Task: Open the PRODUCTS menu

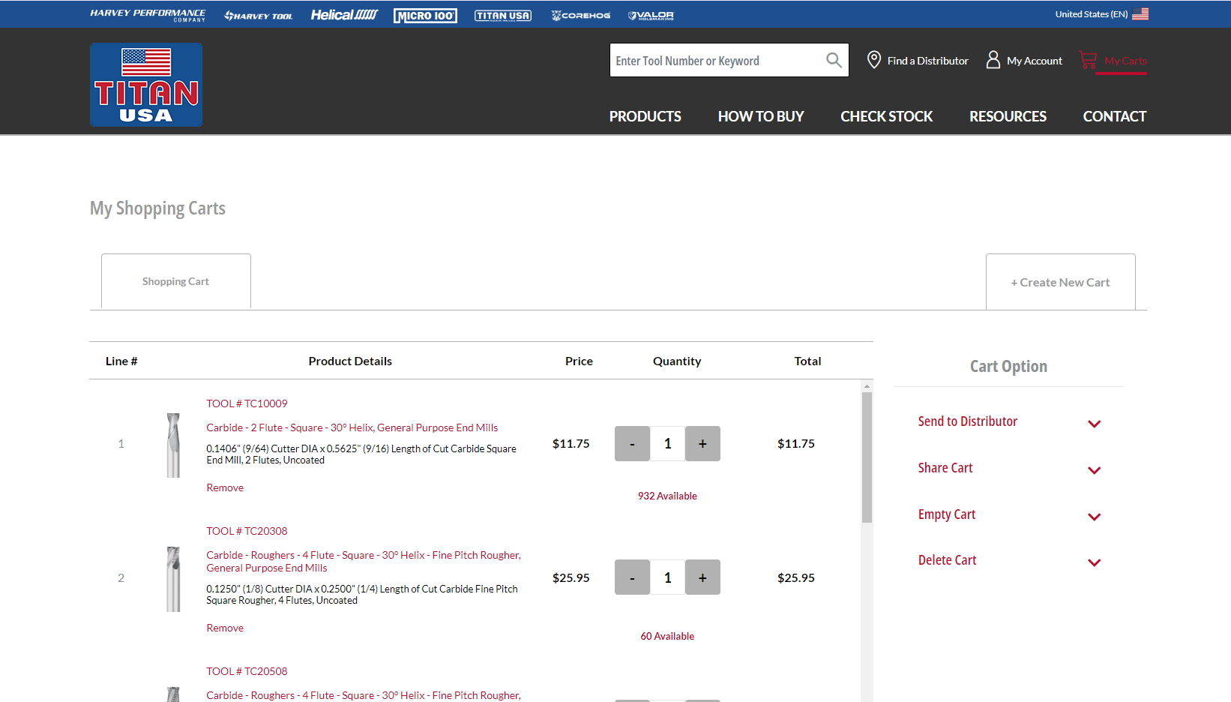Action: coord(645,116)
